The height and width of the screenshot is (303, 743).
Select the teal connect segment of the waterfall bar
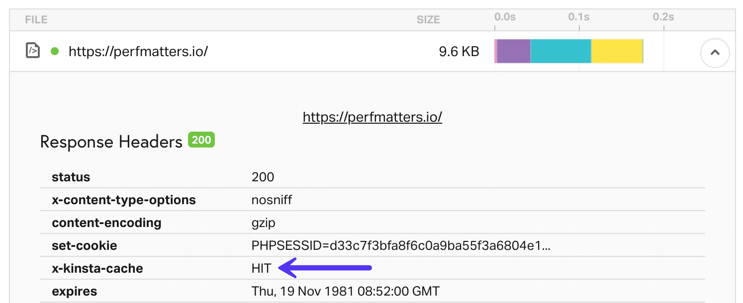pos(559,51)
